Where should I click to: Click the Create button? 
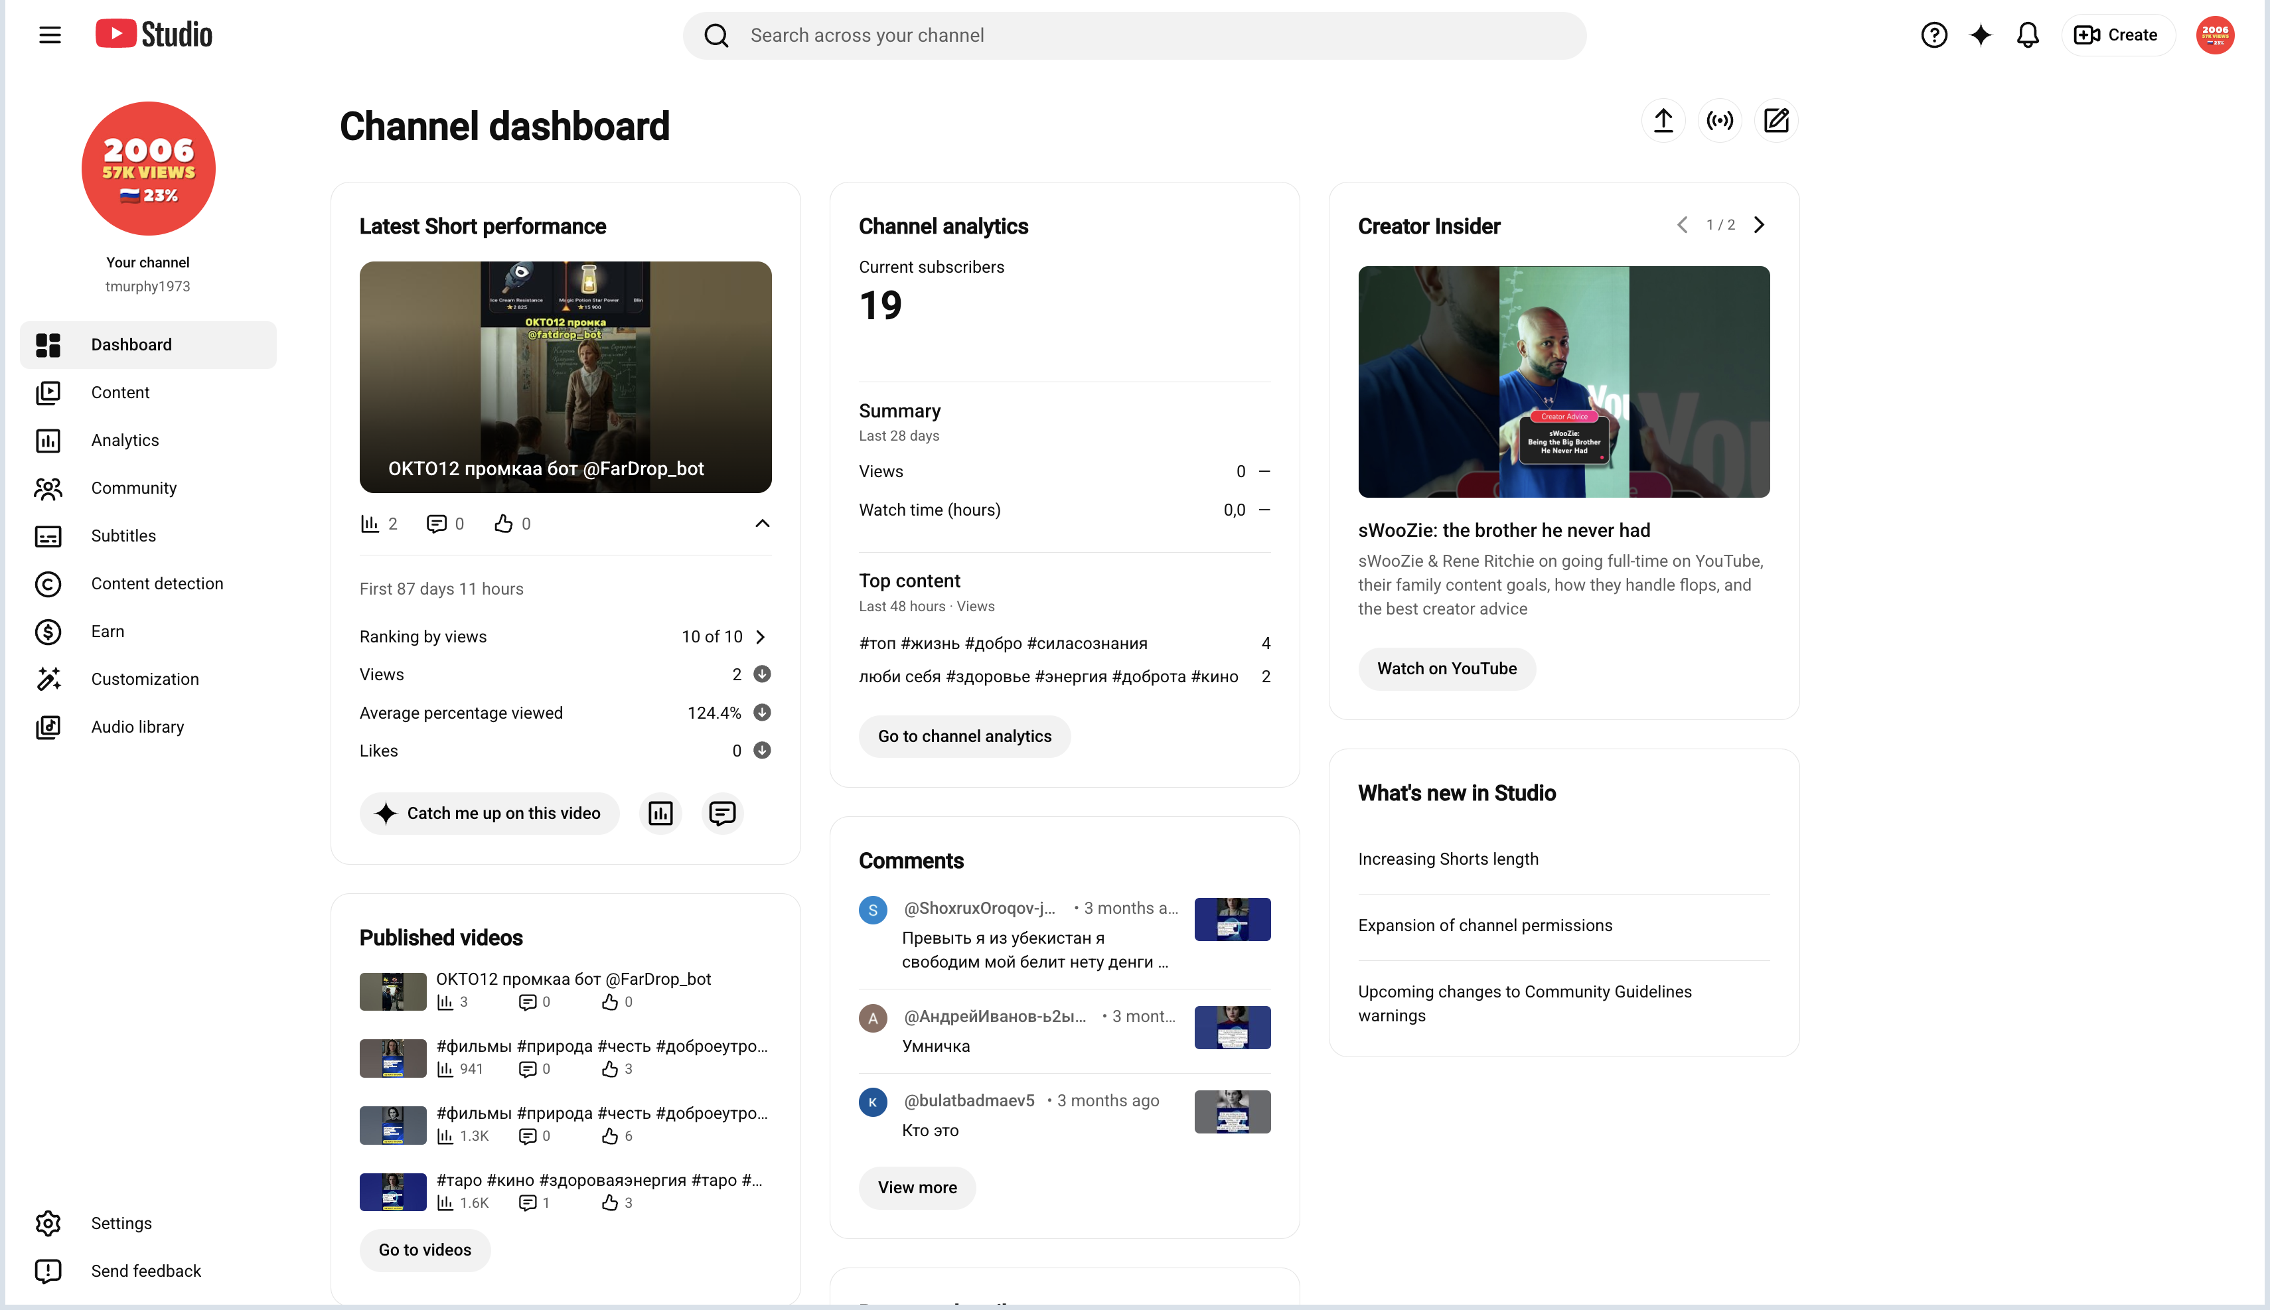point(2117,35)
